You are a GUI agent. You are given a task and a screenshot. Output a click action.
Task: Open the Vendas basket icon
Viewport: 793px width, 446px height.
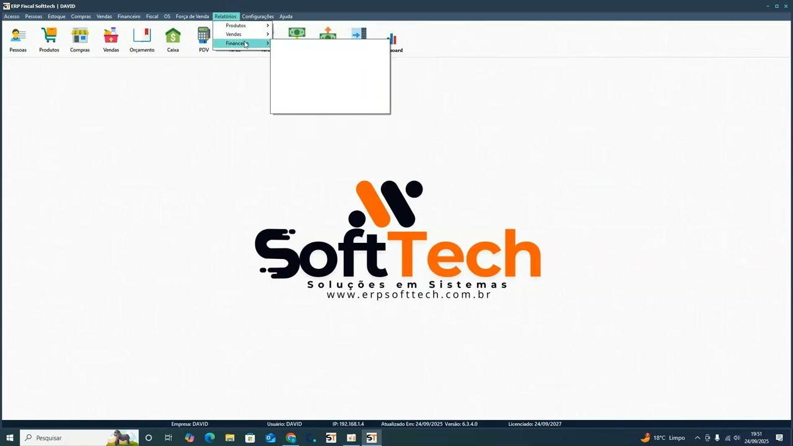coord(111,40)
